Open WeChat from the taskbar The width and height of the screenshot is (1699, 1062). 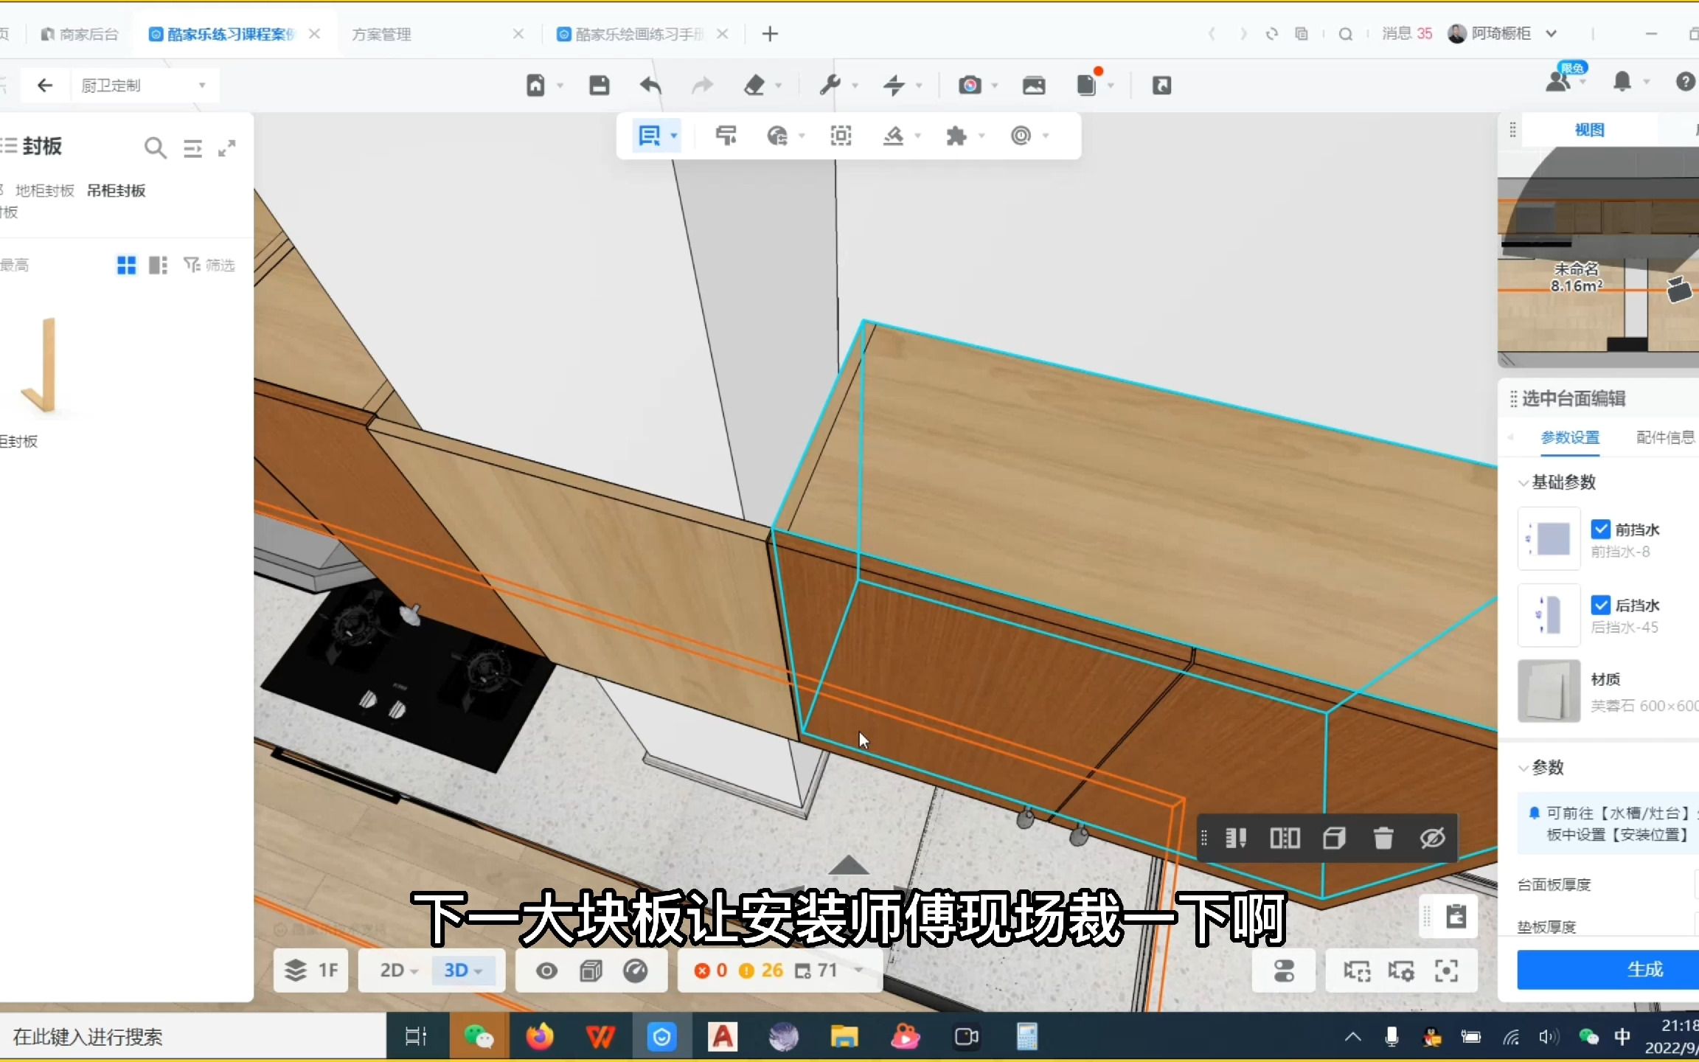[x=478, y=1037]
